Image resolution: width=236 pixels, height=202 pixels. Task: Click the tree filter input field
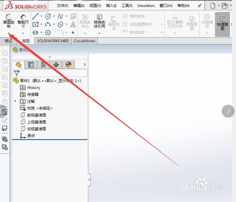coord(50,73)
